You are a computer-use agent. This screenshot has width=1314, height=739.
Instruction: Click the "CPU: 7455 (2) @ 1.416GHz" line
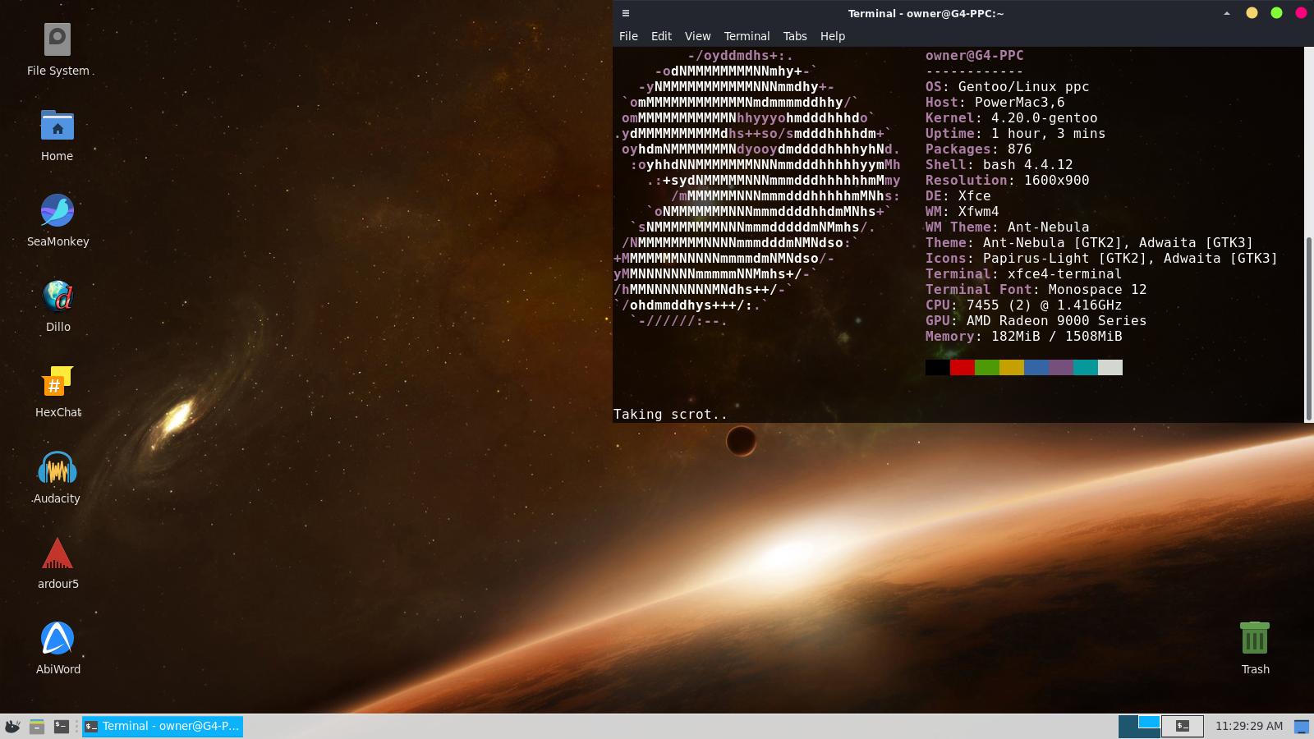(1024, 305)
